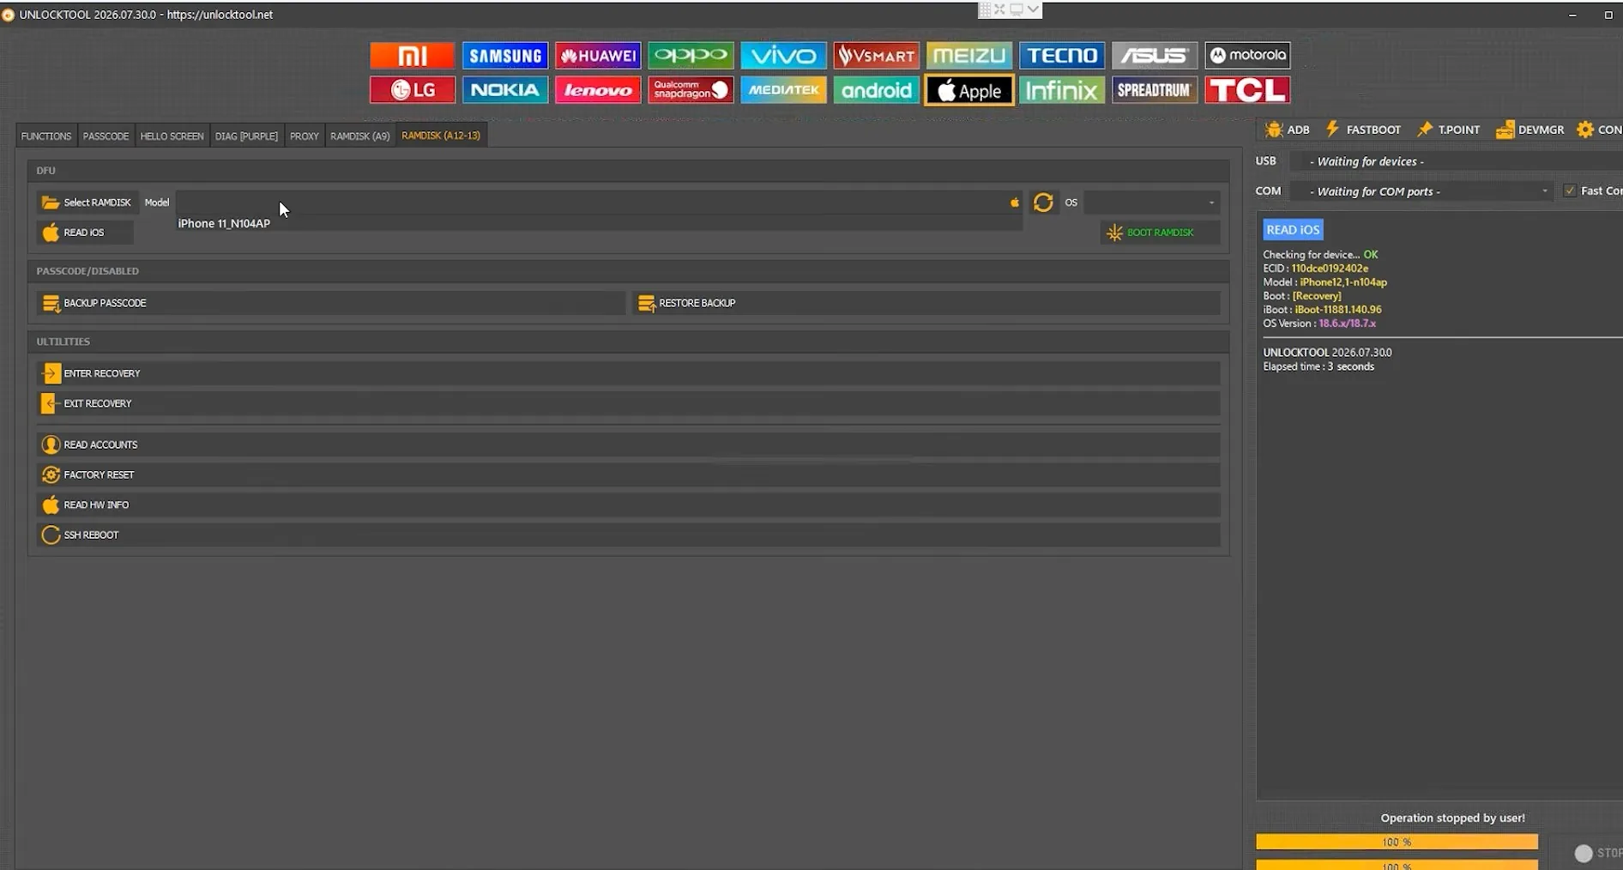Open the Qualcomm Snapdragon logo
Image resolution: width=1623 pixels, height=870 pixels.
tap(691, 90)
